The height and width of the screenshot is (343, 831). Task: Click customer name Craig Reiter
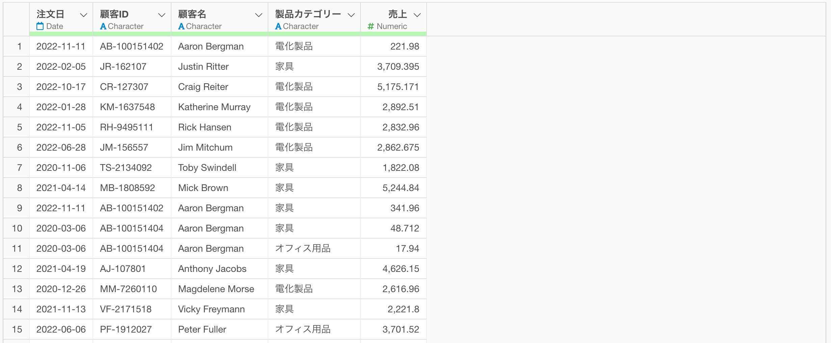(x=203, y=87)
